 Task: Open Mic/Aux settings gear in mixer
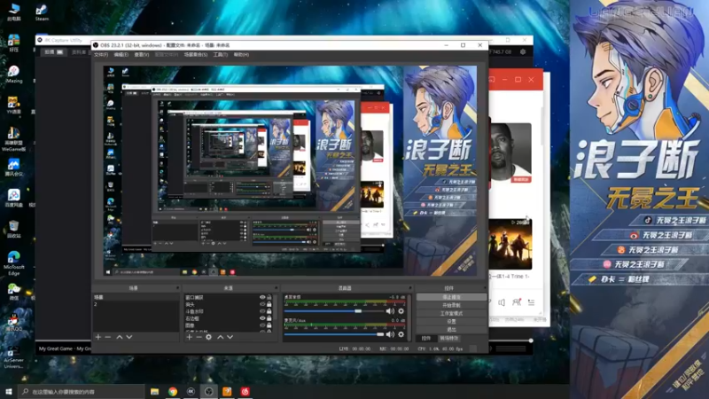(401, 334)
